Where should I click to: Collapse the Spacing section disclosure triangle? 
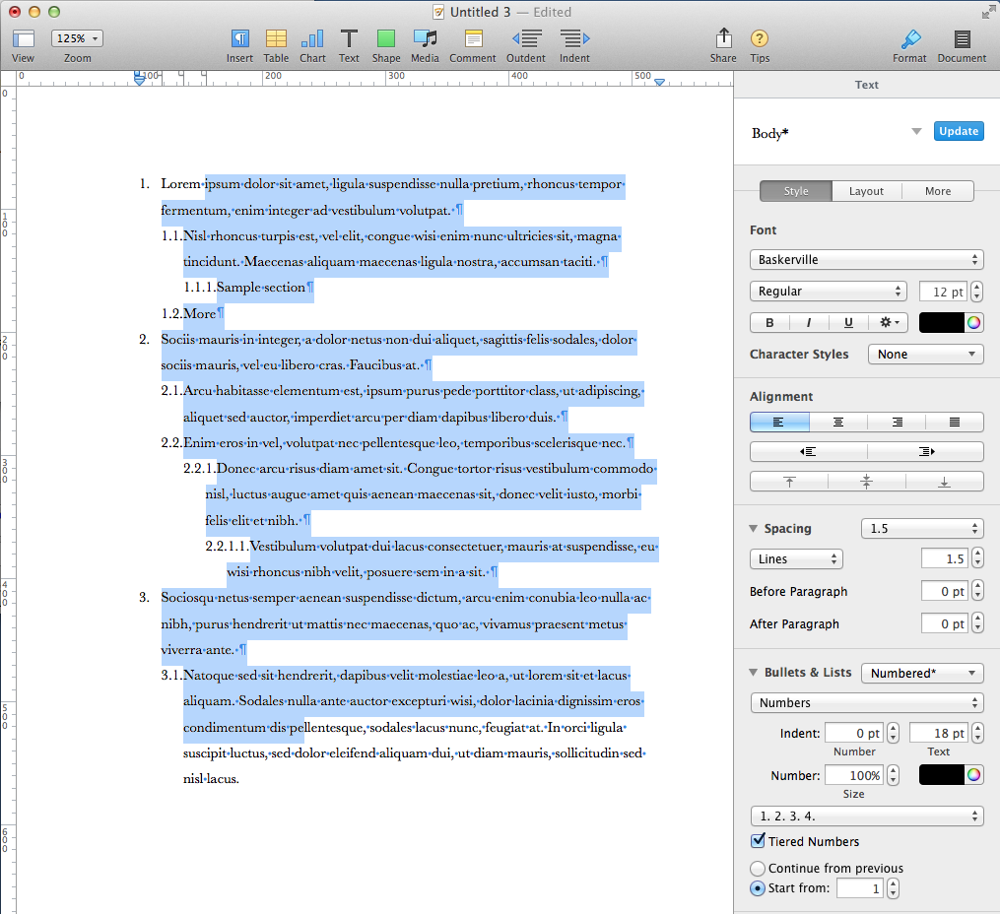[754, 529]
